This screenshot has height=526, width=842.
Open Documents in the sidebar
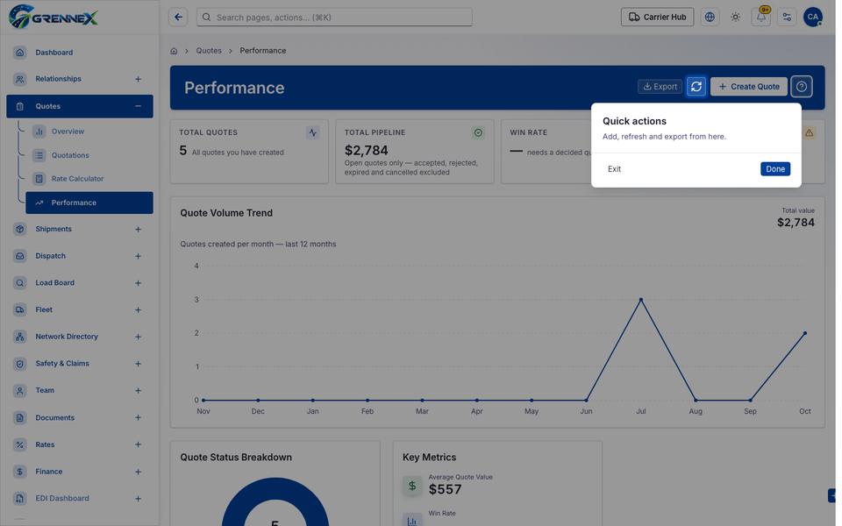pyautogui.click(x=80, y=417)
